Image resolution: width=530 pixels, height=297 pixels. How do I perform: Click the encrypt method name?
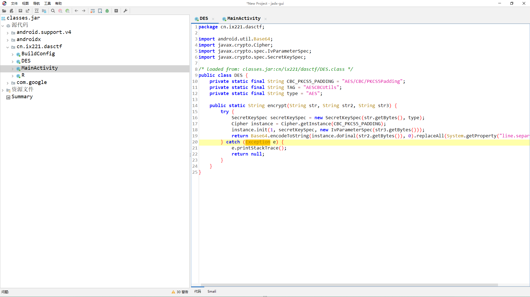click(277, 106)
